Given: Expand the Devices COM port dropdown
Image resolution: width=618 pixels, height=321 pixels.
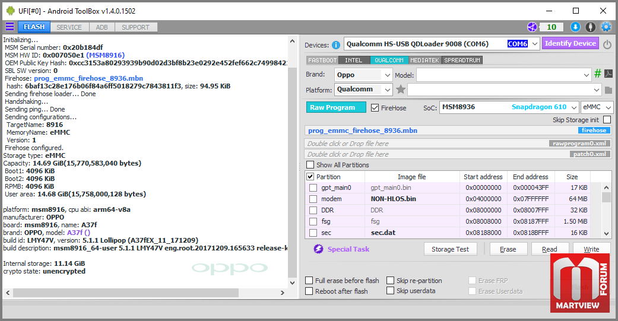Looking at the screenshot, I should (534, 44).
